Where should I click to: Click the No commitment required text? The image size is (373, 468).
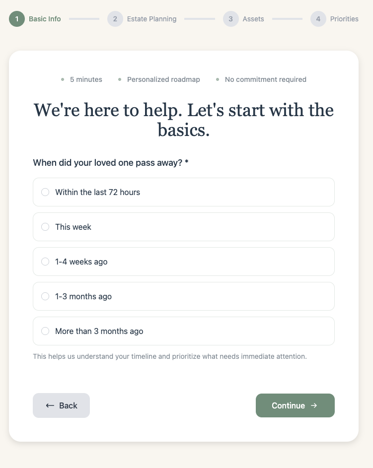266,79
